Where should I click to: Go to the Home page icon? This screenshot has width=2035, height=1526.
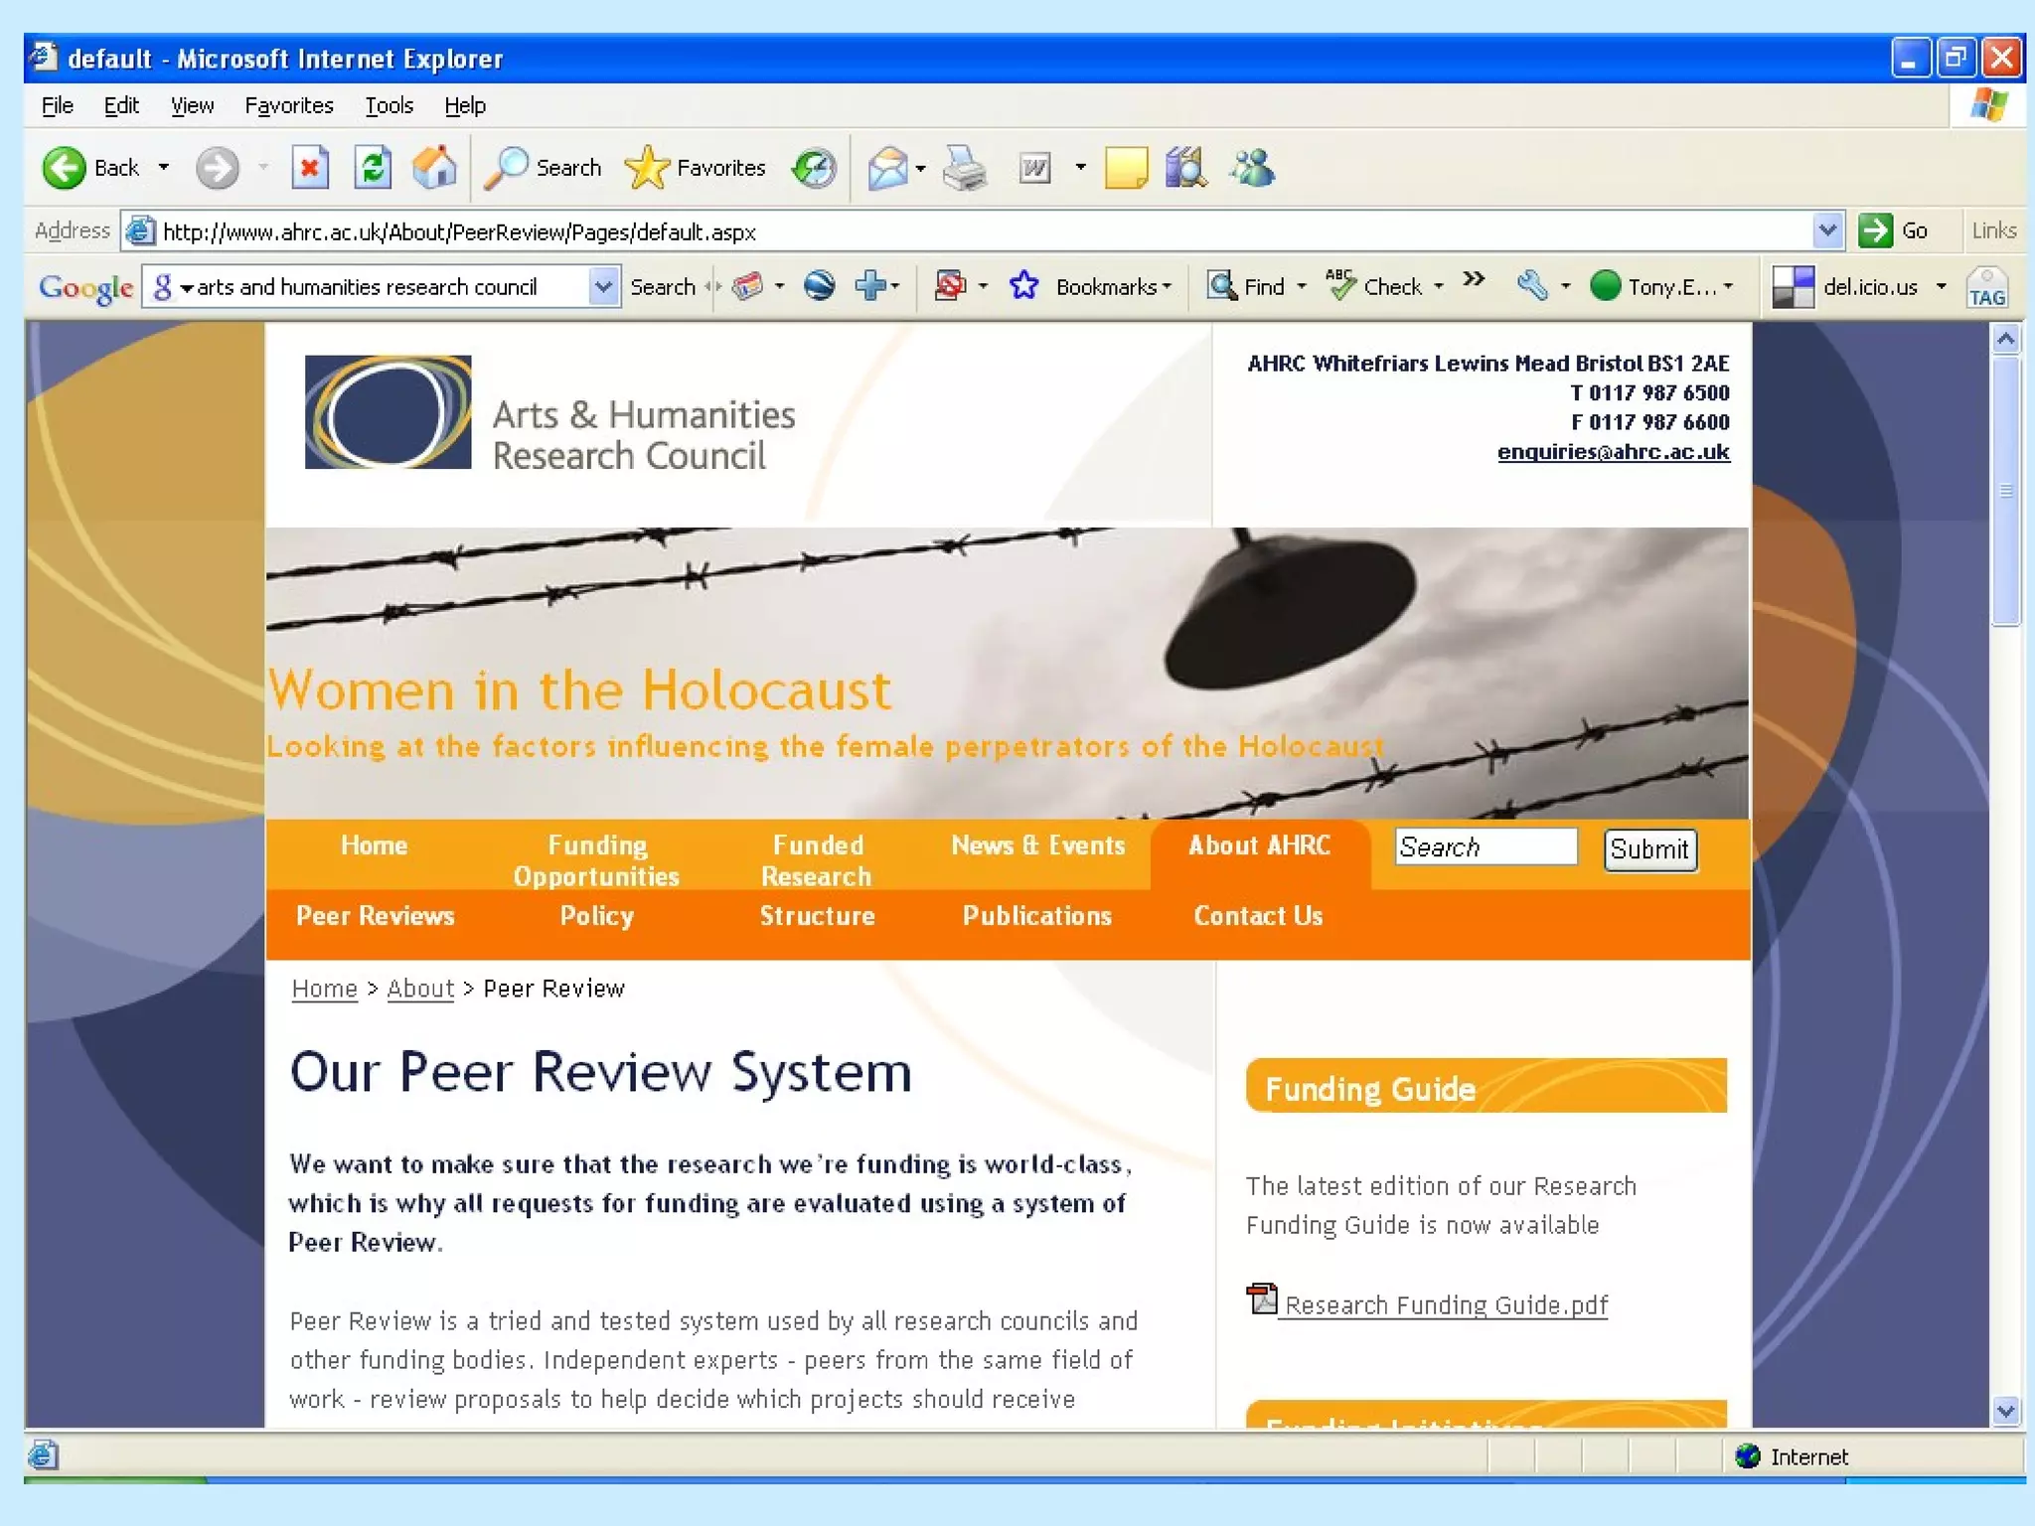434,168
